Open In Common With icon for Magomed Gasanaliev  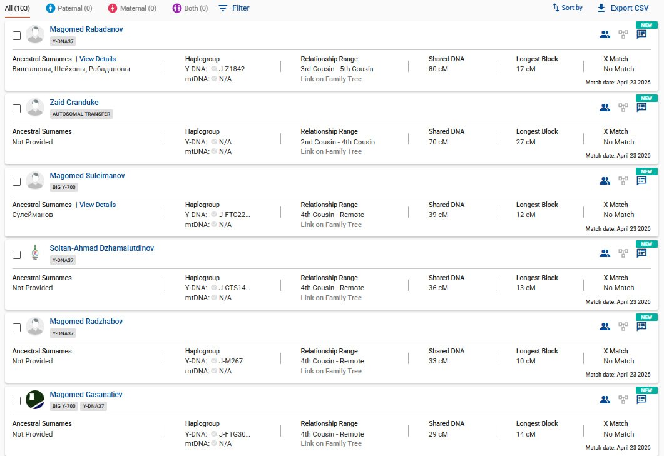(x=605, y=399)
